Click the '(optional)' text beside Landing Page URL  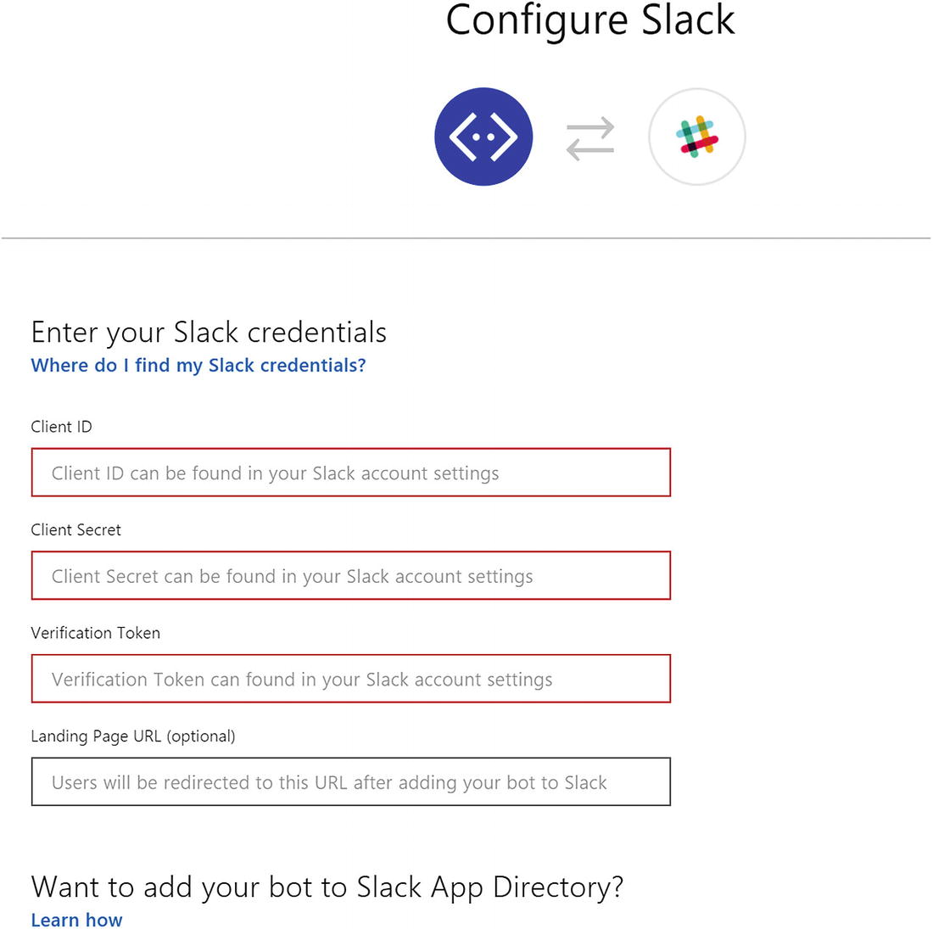[201, 736]
